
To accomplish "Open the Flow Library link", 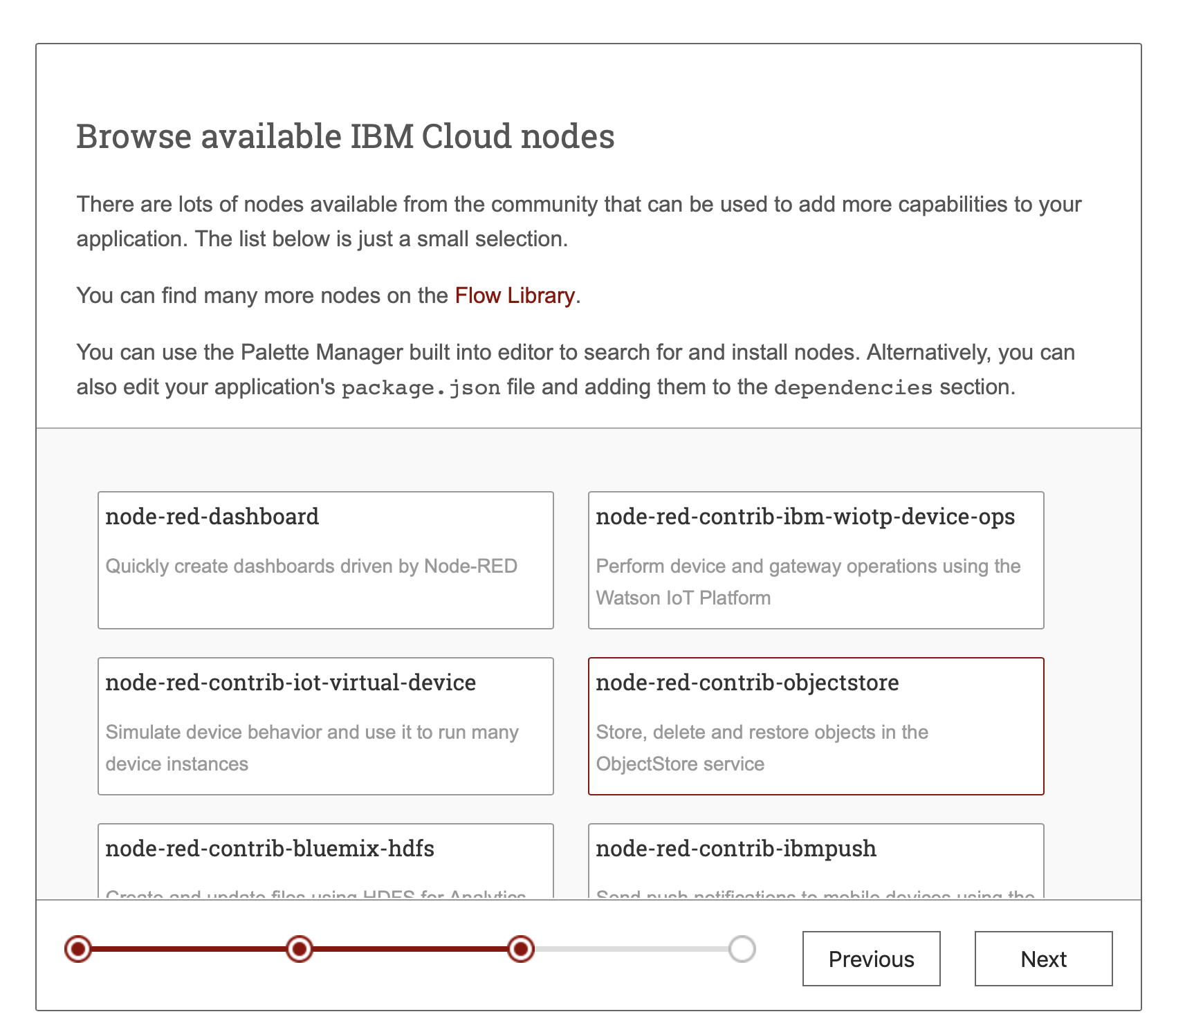I will (514, 295).
